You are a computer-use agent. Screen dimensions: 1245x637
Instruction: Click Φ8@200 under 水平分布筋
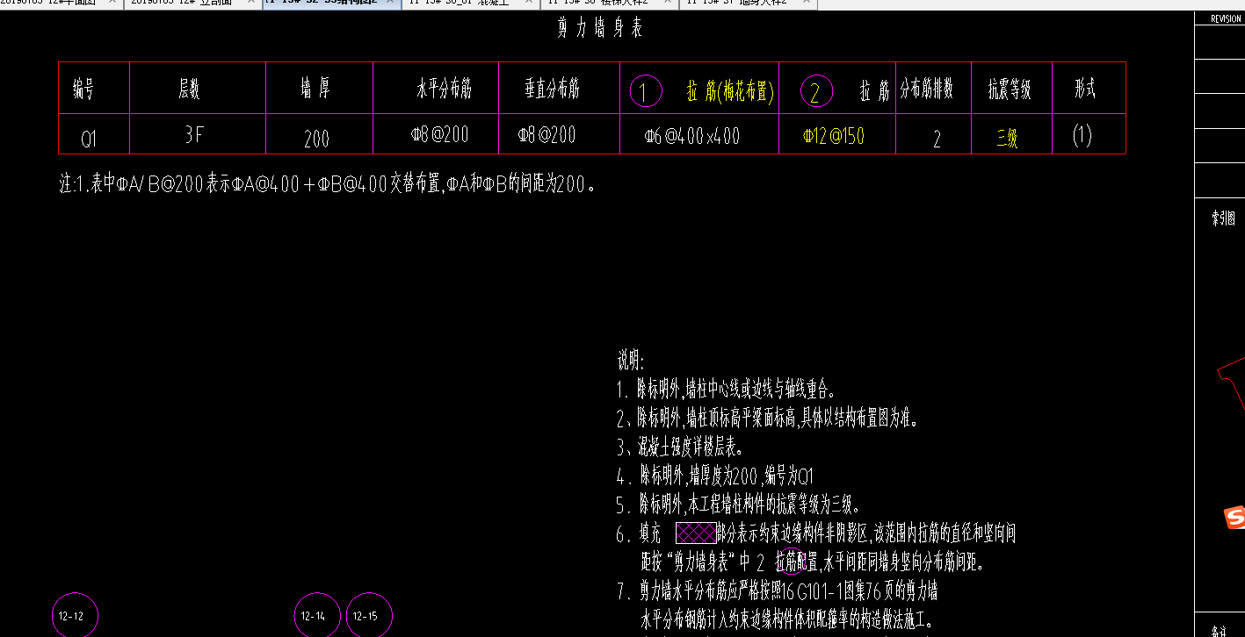point(439,134)
